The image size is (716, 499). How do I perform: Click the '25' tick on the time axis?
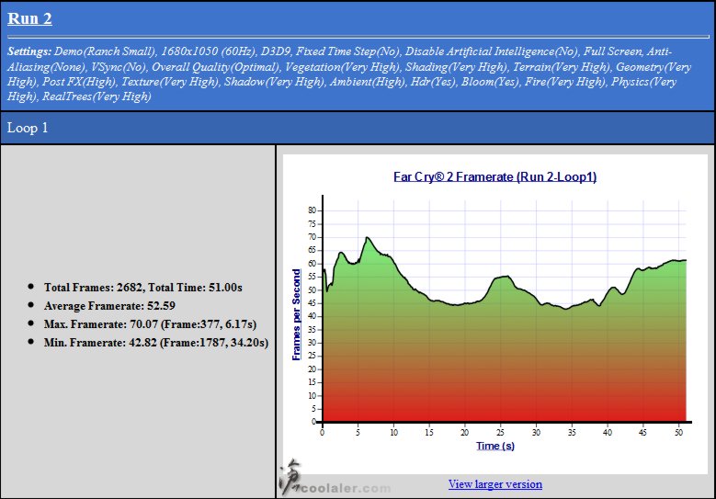[501, 432]
